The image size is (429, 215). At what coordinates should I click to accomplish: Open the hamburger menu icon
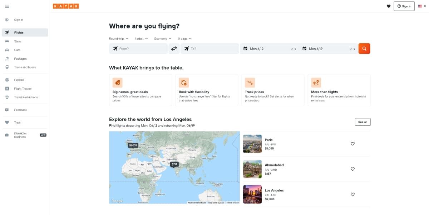coord(7,6)
